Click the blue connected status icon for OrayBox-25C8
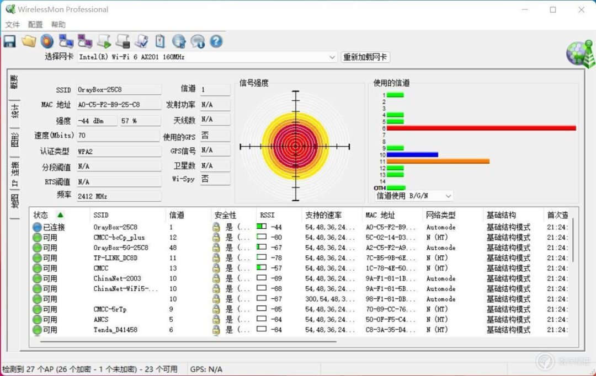 click(37, 227)
